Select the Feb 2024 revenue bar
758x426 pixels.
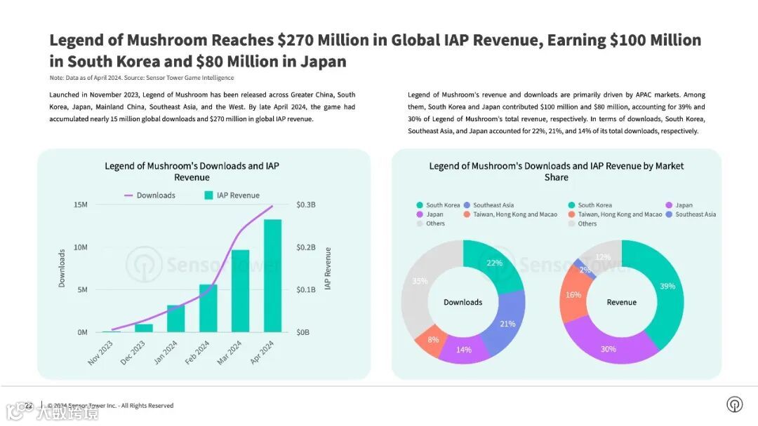click(208, 308)
